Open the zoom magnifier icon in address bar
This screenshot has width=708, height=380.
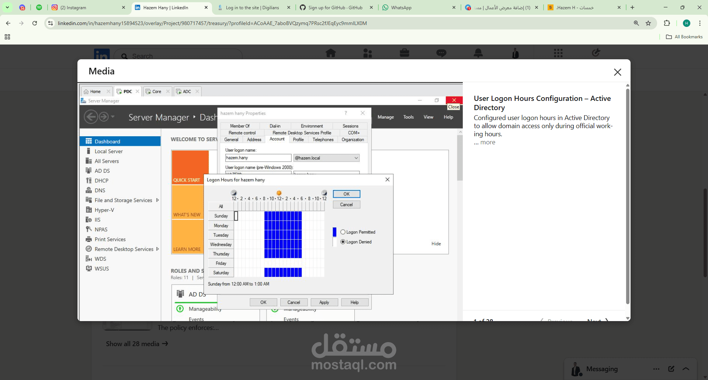(636, 23)
